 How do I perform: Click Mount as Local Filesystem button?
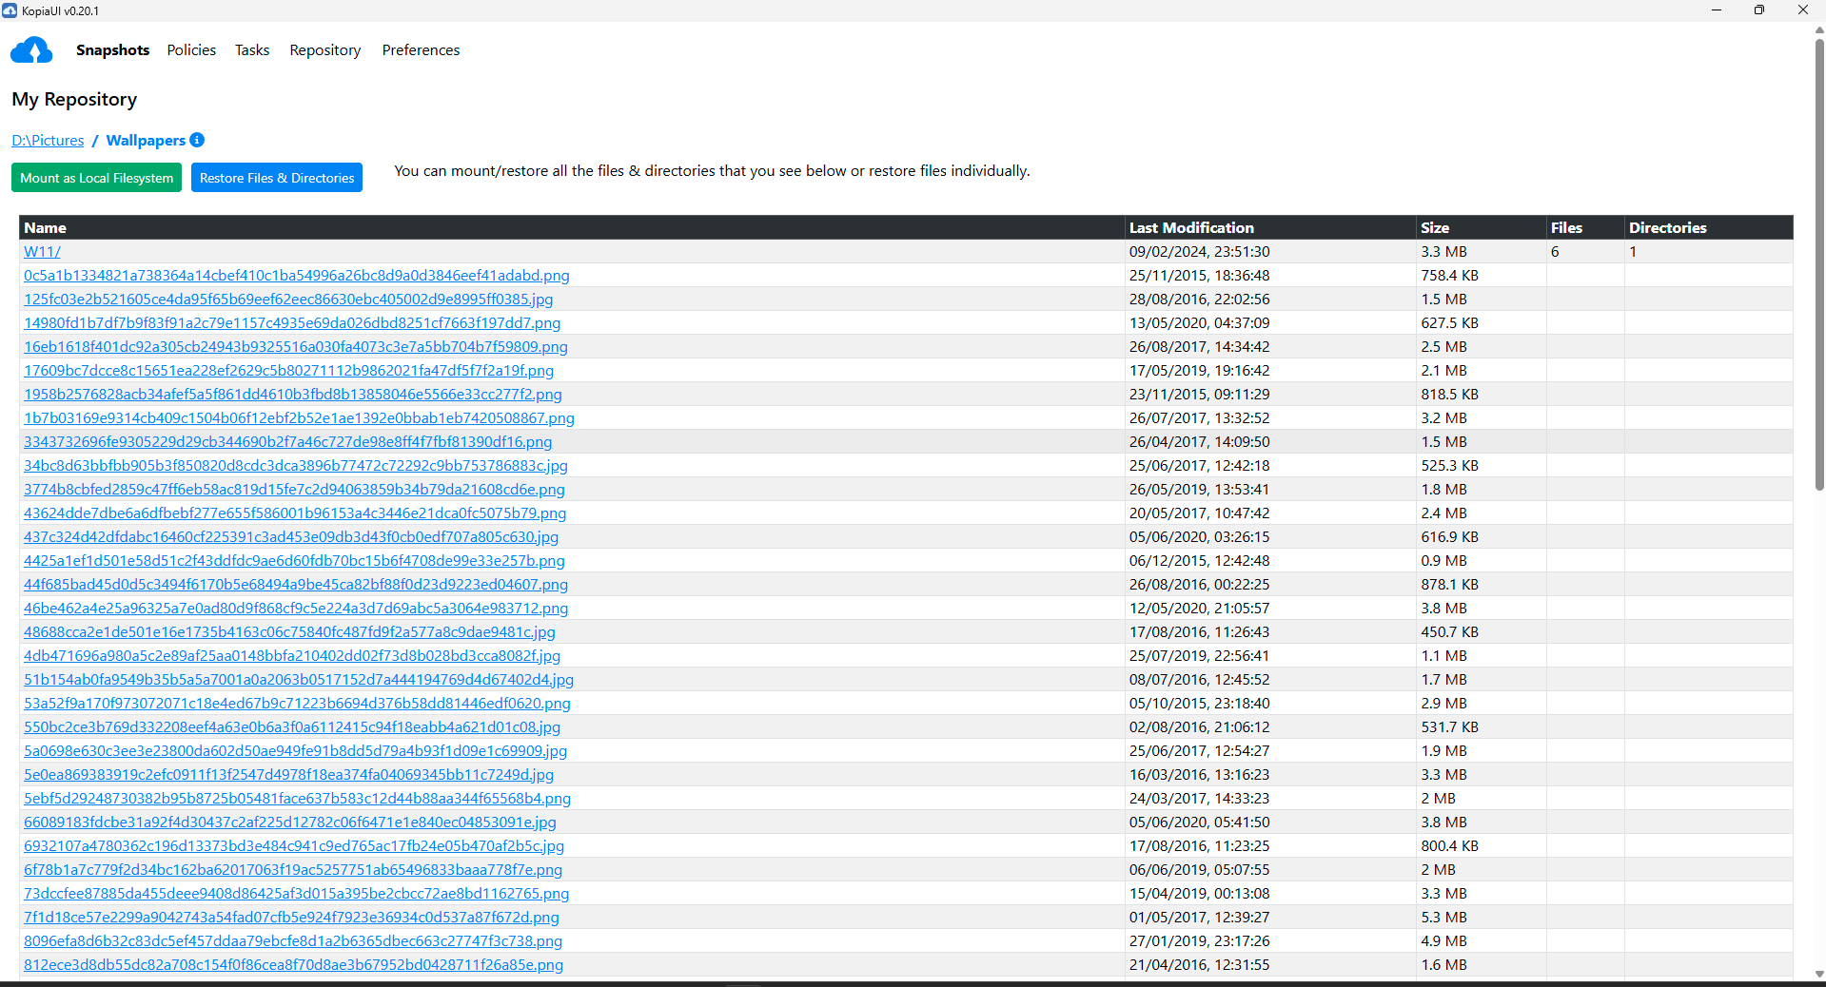pyautogui.click(x=96, y=178)
